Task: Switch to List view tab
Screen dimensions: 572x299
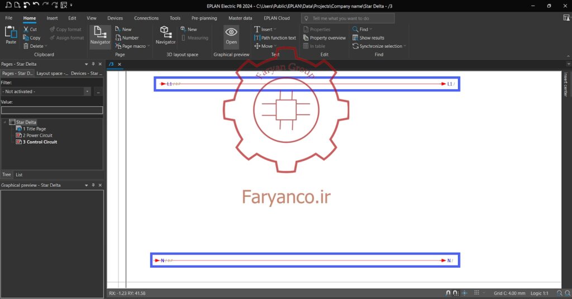Action: coord(19,175)
